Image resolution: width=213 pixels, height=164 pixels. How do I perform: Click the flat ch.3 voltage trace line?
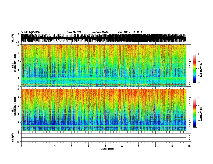(104, 138)
